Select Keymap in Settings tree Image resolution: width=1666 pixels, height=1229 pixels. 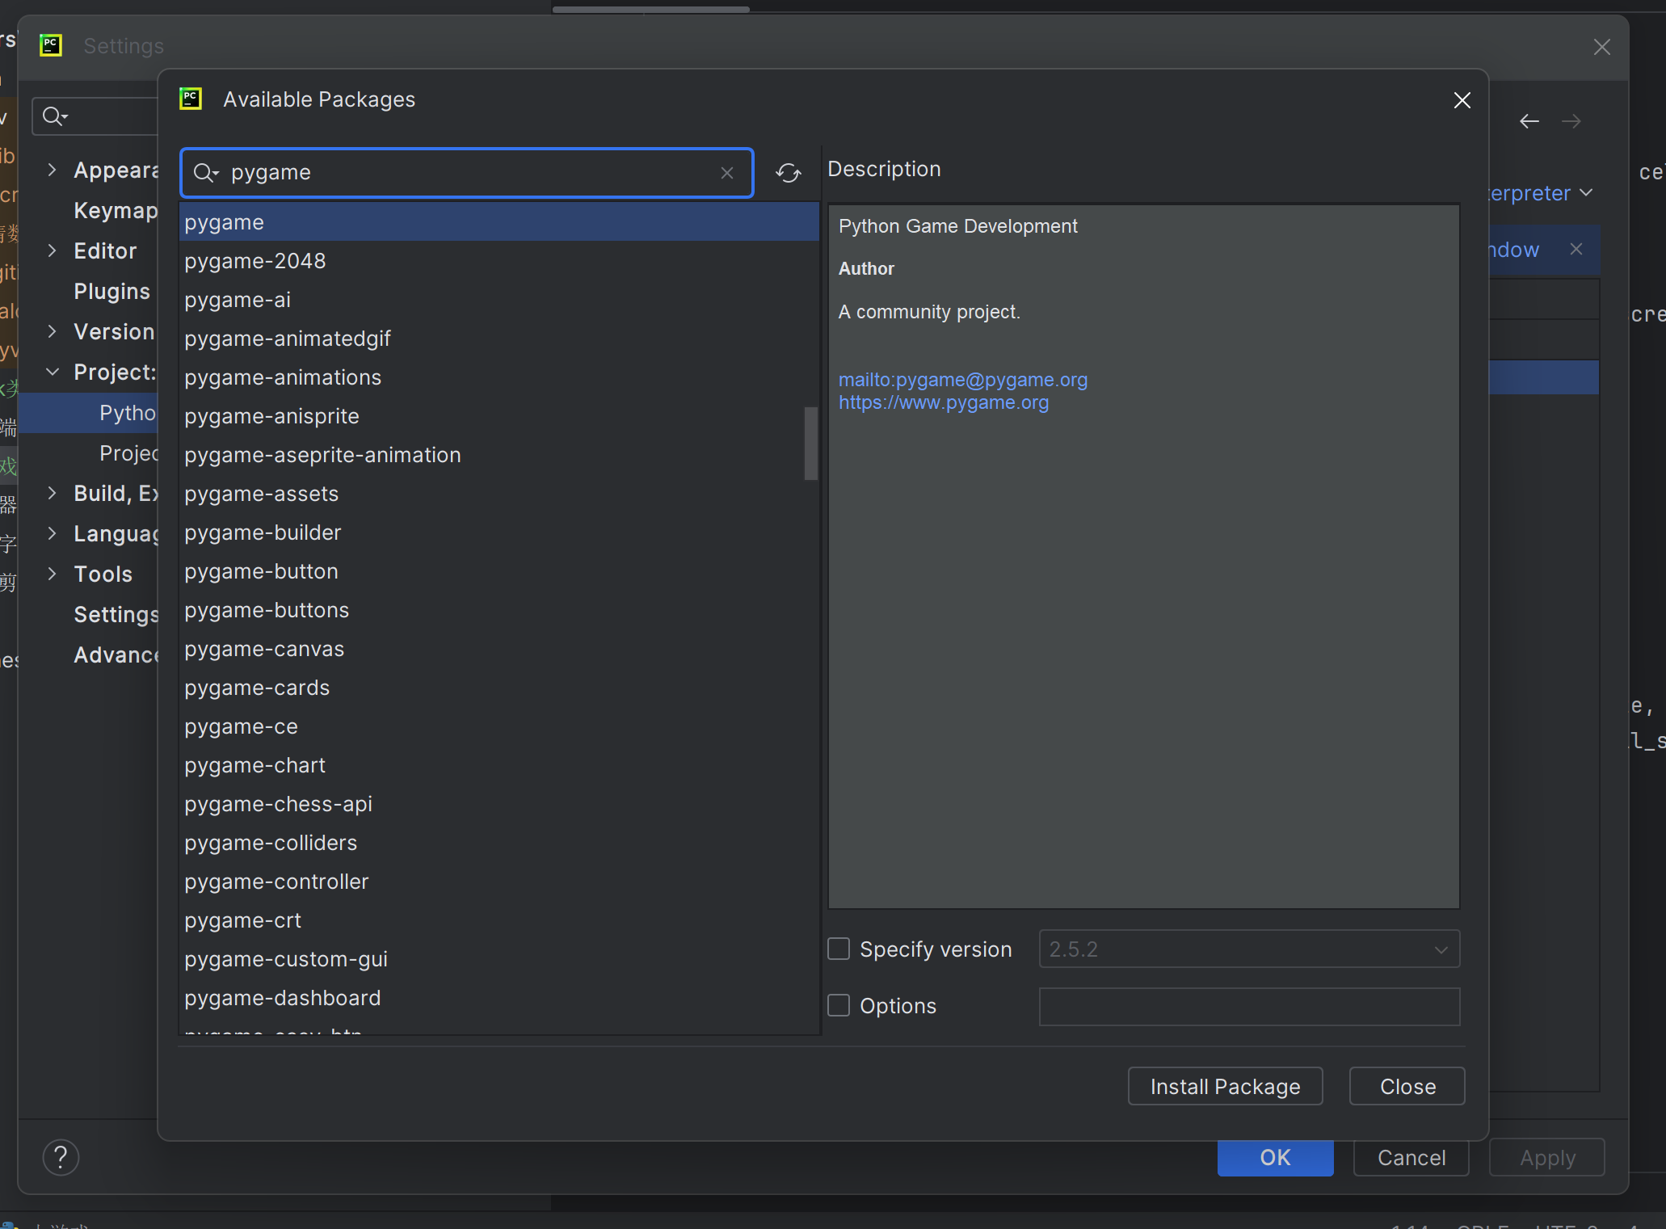coord(116,211)
